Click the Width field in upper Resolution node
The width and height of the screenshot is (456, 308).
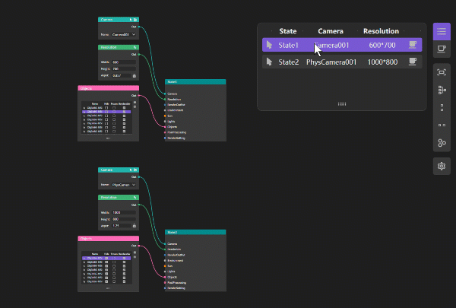[122, 62]
